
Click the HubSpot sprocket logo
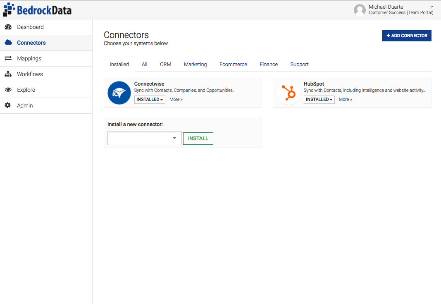(288, 93)
